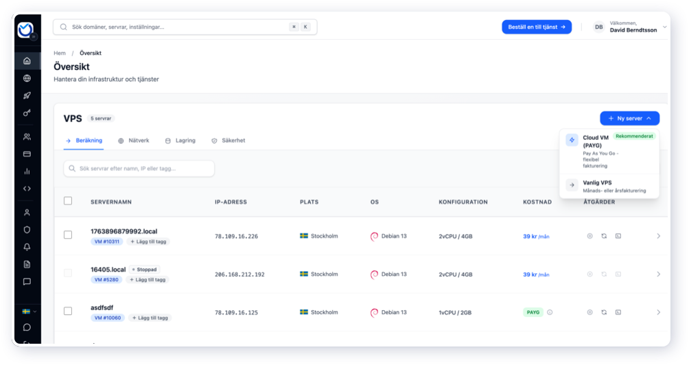Open the key icon in the sidebar
This screenshot has height=365, width=689.
point(27,113)
